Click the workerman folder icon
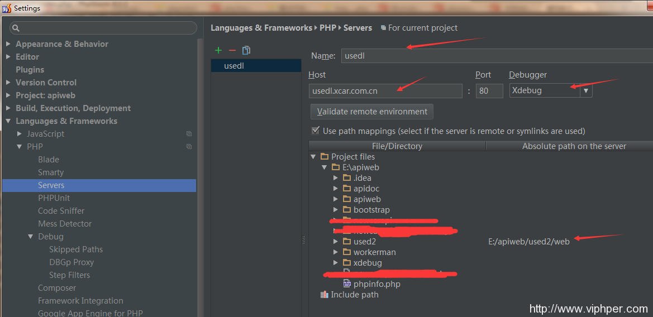The image size is (653, 317). (x=347, y=252)
